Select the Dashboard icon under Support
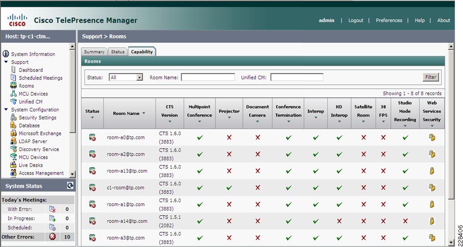The image size is (463, 247). click(x=13, y=70)
